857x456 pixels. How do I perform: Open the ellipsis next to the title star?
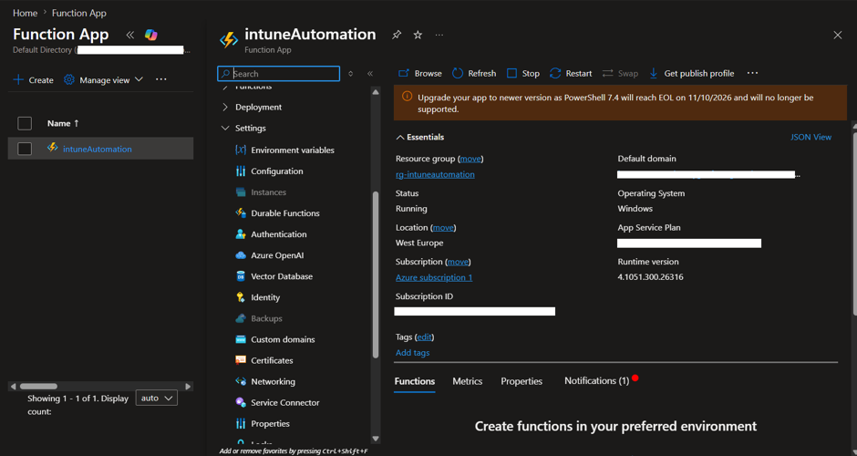point(439,35)
